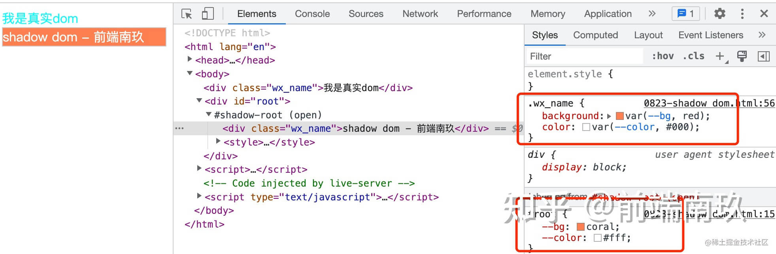Toggle the computed styles sidebar pane icon
The height and width of the screenshot is (254, 776).
(764, 56)
